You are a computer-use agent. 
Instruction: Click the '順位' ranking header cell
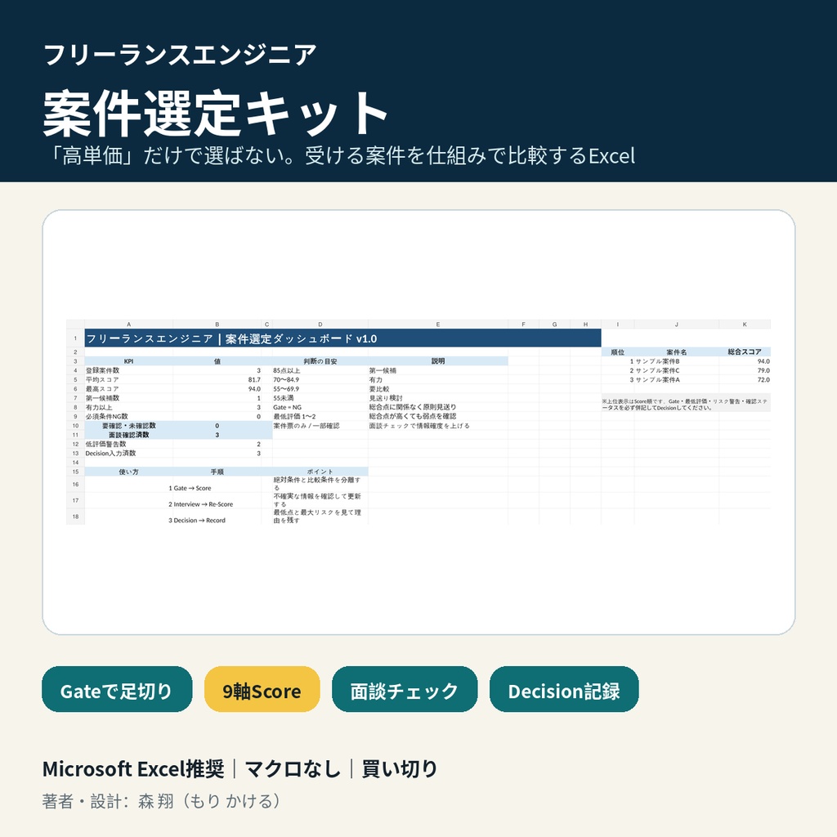pyautogui.click(x=618, y=352)
